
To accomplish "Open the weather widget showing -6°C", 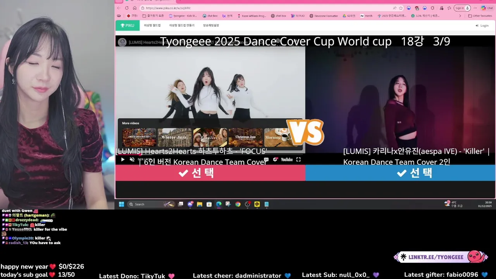I will (x=453, y=204).
